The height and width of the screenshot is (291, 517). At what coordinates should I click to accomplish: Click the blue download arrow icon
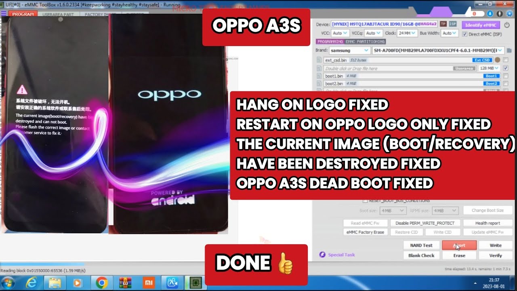(x=490, y=13)
